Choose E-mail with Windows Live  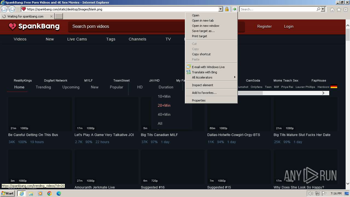[211, 67]
